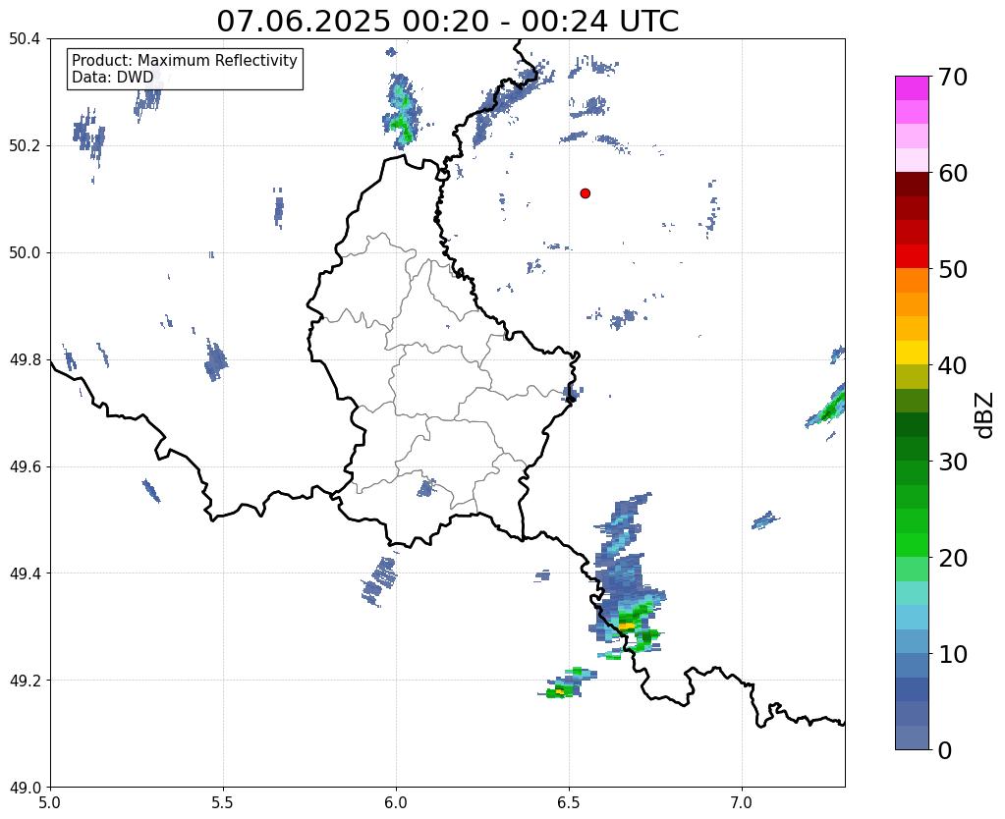Pick the dark maroon colorbar segment below 60
The width and height of the screenshot is (1005, 819).
pos(912,185)
